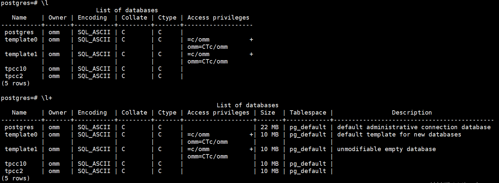Click the Description column header
The height and width of the screenshot is (183, 499).
(x=412, y=113)
